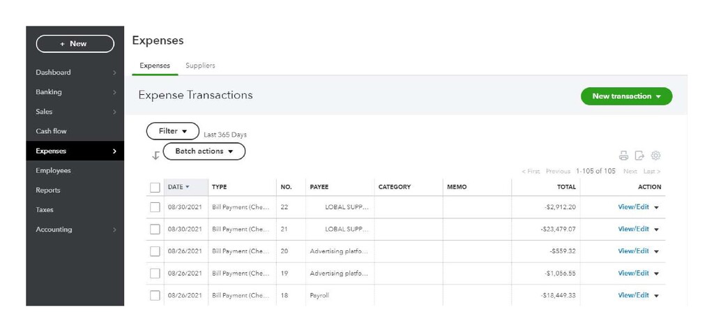The image size is (714, 332).
Task: Click View/Edit for payment no. 20
Action: [x=633, y=251]
